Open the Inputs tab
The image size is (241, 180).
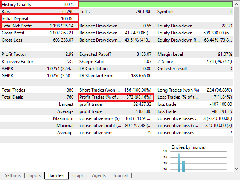click(x=34, y=175)
